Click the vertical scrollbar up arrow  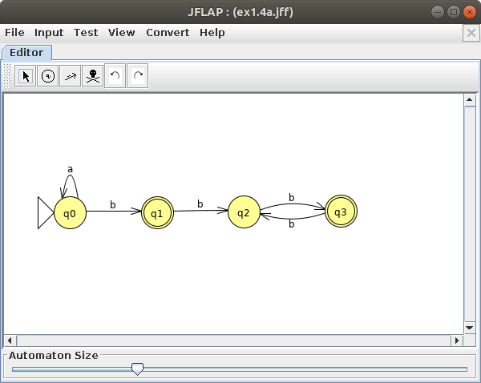click(x=471, y=100)
